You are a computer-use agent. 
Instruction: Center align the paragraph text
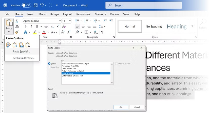pos(83,26)
